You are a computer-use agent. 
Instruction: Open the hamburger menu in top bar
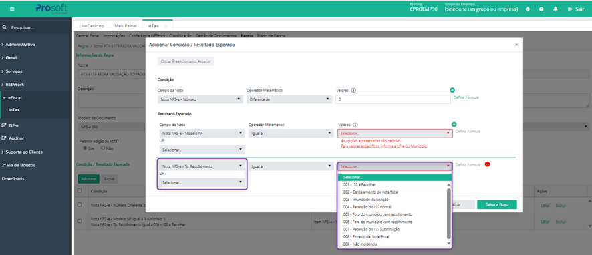tap(13, 9)
